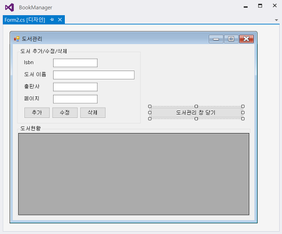Screen dimensions: 282x234
Task: Select the 도서현황 group box caption
Action: coord(30,129)
